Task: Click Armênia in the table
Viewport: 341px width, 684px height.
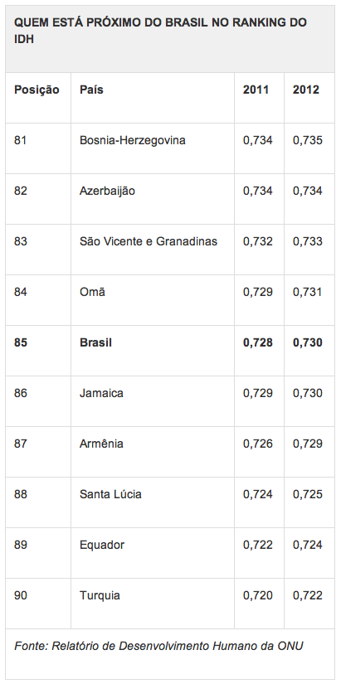Action: pyautogui.click(x=101, y=444)
